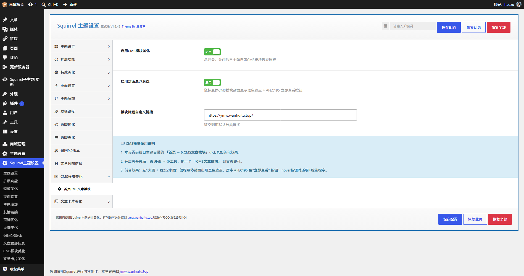524x276 pixels.
Task: Click the top 保存配置 button
Action: coord(449,27)
